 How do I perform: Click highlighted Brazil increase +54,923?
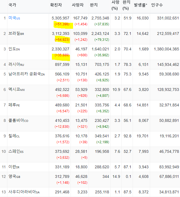[x=62, y=40]
